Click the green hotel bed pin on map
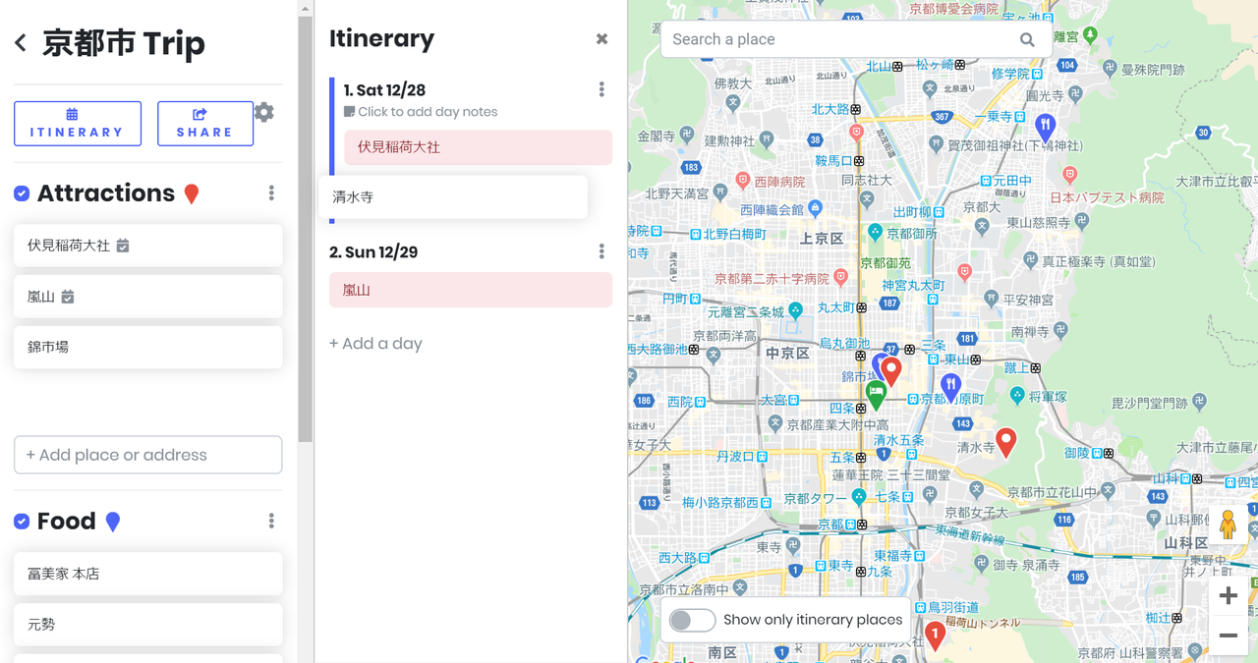Image resolution: width=1258 pixels, height=663 pixels. (876, 395)
